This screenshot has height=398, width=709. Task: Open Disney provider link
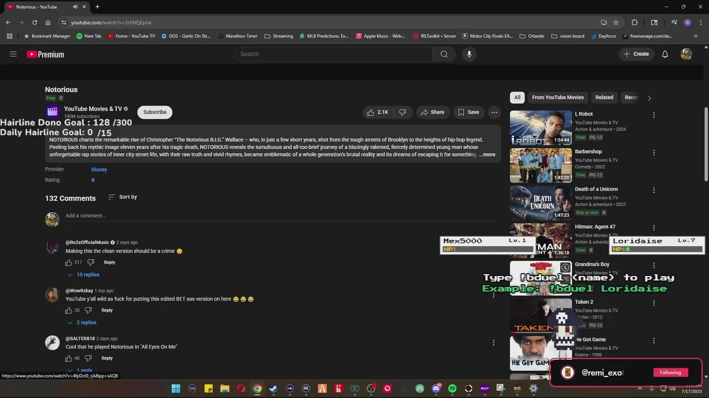pos(99,170)
